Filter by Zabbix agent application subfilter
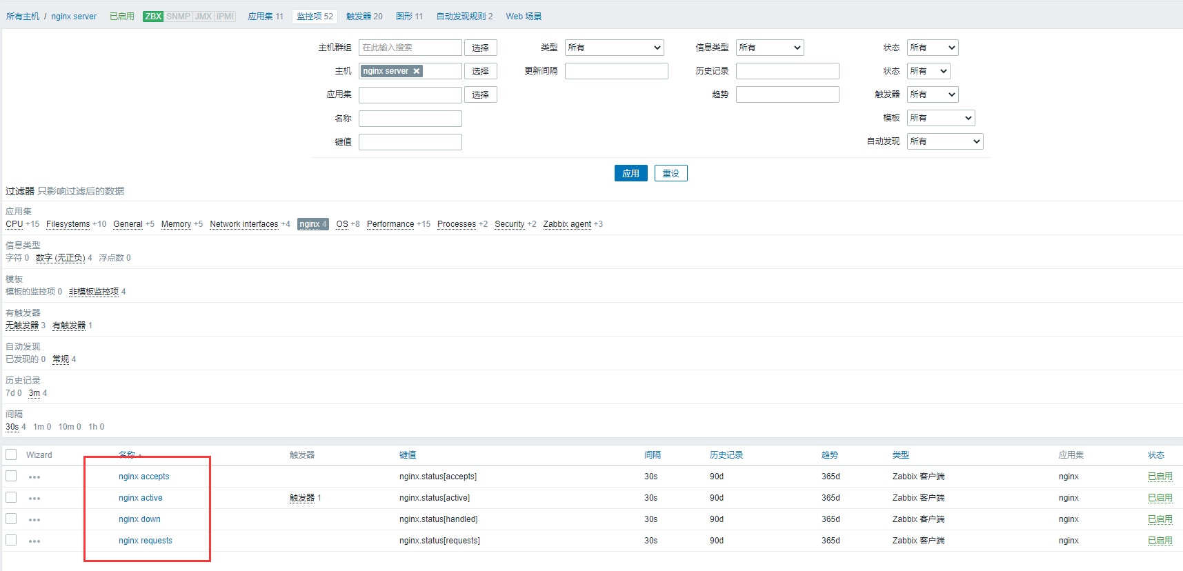Image resolution: width=1183 pixels, height=571 pixels. [567, 224]
